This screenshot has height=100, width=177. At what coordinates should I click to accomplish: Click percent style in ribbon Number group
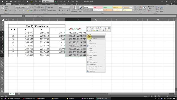point(63,10)
